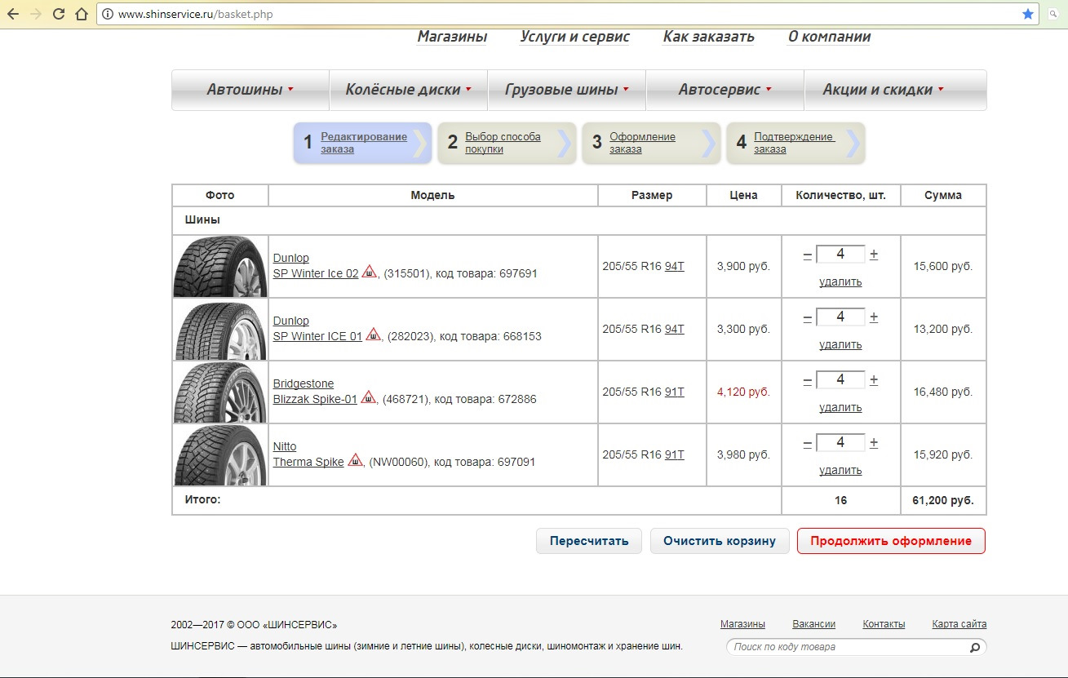Decrease quantity of Dunlop SP Winter ICE 01

pyautogui.click(x=808, y=317)
